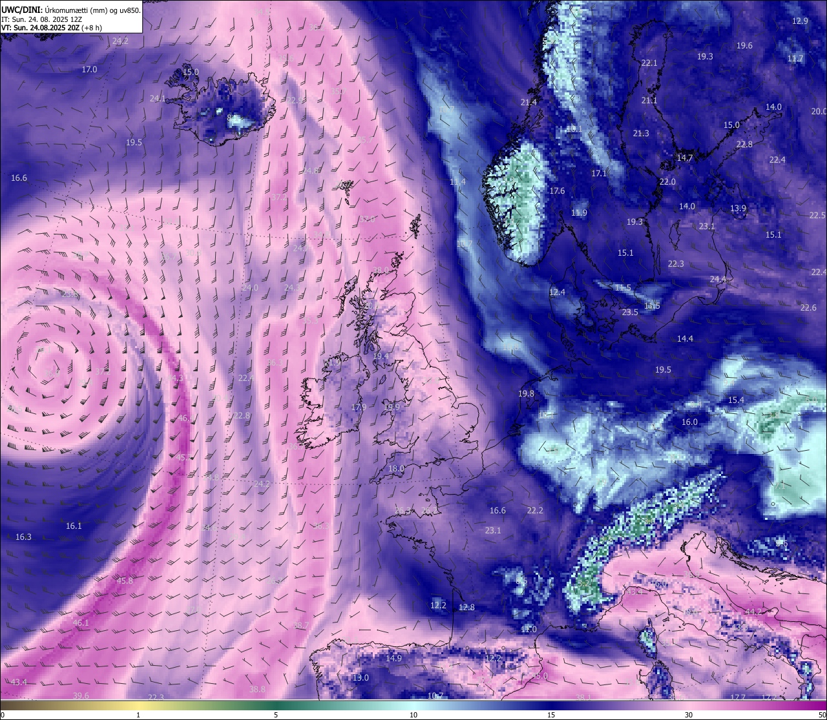This screenshot has height=720, width=827.
Task: Click the '30' tick on the color scale
Action: (689, 715)
